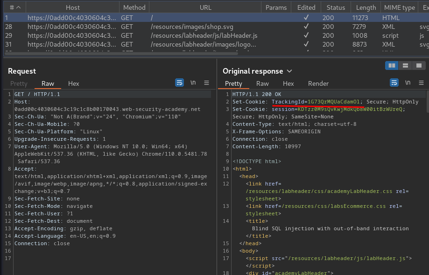Click the 'GET / HTTP/1.1' request line
Viewport: 429px width, 275px height.
click(x=37, y=94)
